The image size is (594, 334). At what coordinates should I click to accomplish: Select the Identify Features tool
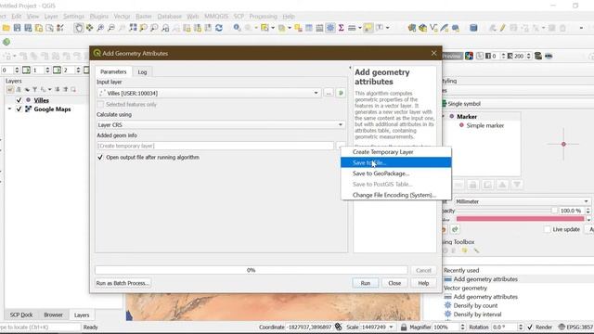(238, 28)
